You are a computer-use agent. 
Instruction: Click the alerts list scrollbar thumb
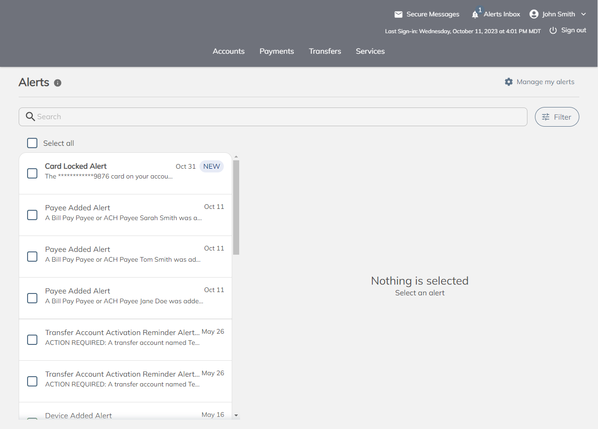tap(236, 207)
